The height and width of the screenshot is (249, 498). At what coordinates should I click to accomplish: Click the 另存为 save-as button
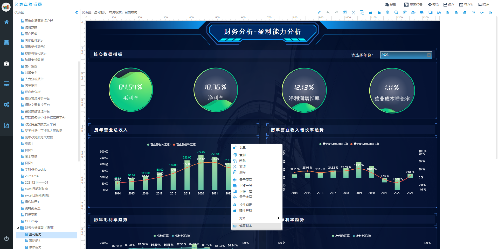pos(466,5)
